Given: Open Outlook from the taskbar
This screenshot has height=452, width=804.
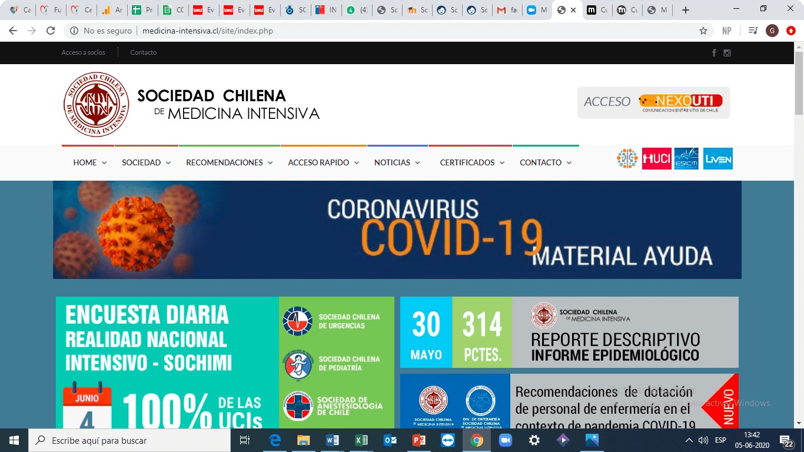Looking at the screenshot, I should point(390,440).
